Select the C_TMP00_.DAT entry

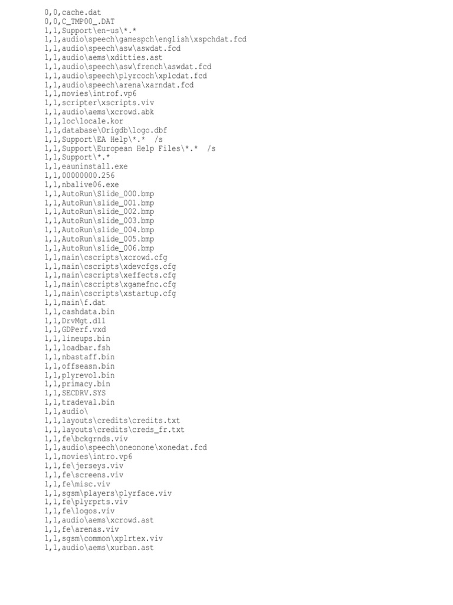[80, 21]
